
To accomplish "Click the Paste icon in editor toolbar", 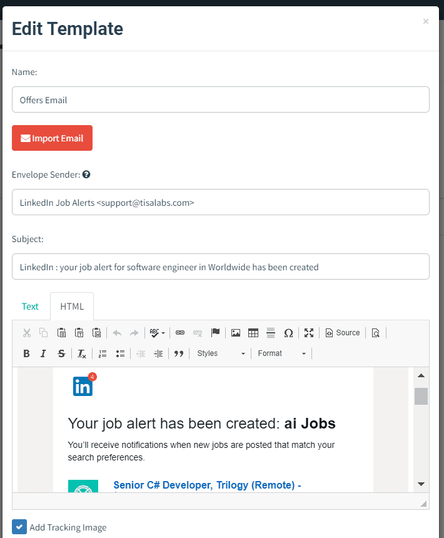I will tap(61, 333).
